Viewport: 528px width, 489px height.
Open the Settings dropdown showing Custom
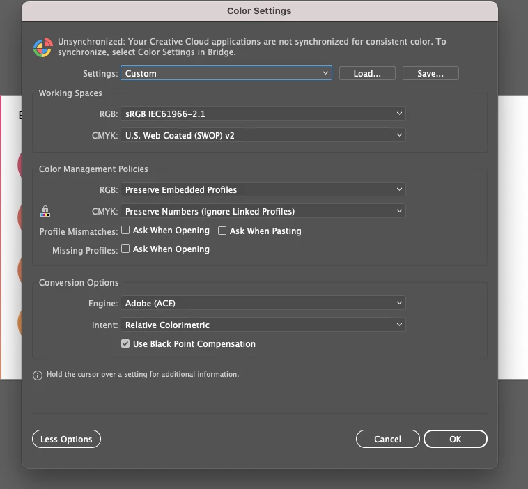coord(226,73)
